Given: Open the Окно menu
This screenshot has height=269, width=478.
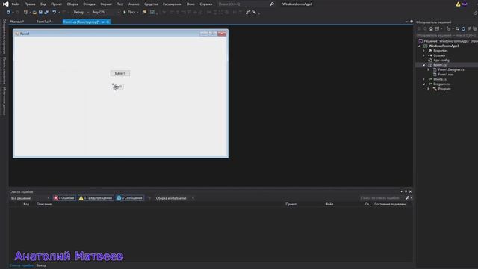Looking at the screenshot, I should click(191, 4).
